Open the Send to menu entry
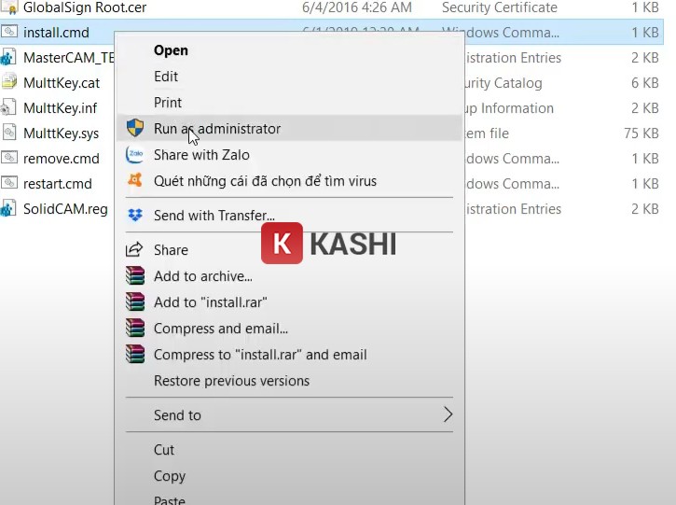676x505 pixels. pyautogui.click(x=289, y=414)
